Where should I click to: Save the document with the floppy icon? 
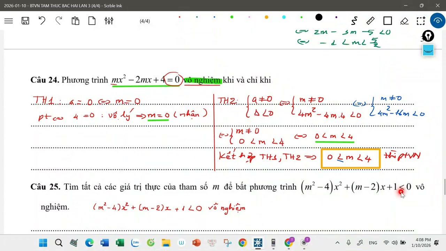pos(25,21)
